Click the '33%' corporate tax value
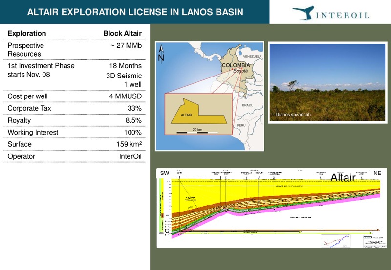This screenshot has width=391, height=270. coord(135,108)
